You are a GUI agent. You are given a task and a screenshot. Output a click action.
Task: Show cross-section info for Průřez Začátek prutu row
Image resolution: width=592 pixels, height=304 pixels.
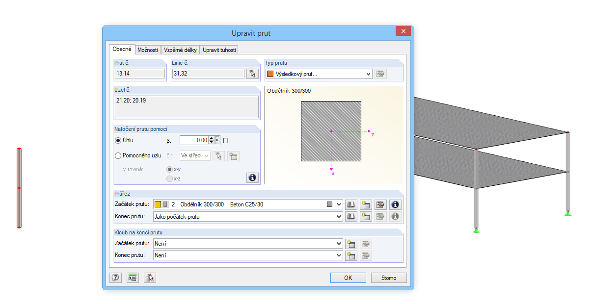(396, 204)
